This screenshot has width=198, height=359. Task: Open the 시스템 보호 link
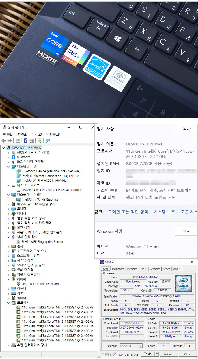pos(164,212)
